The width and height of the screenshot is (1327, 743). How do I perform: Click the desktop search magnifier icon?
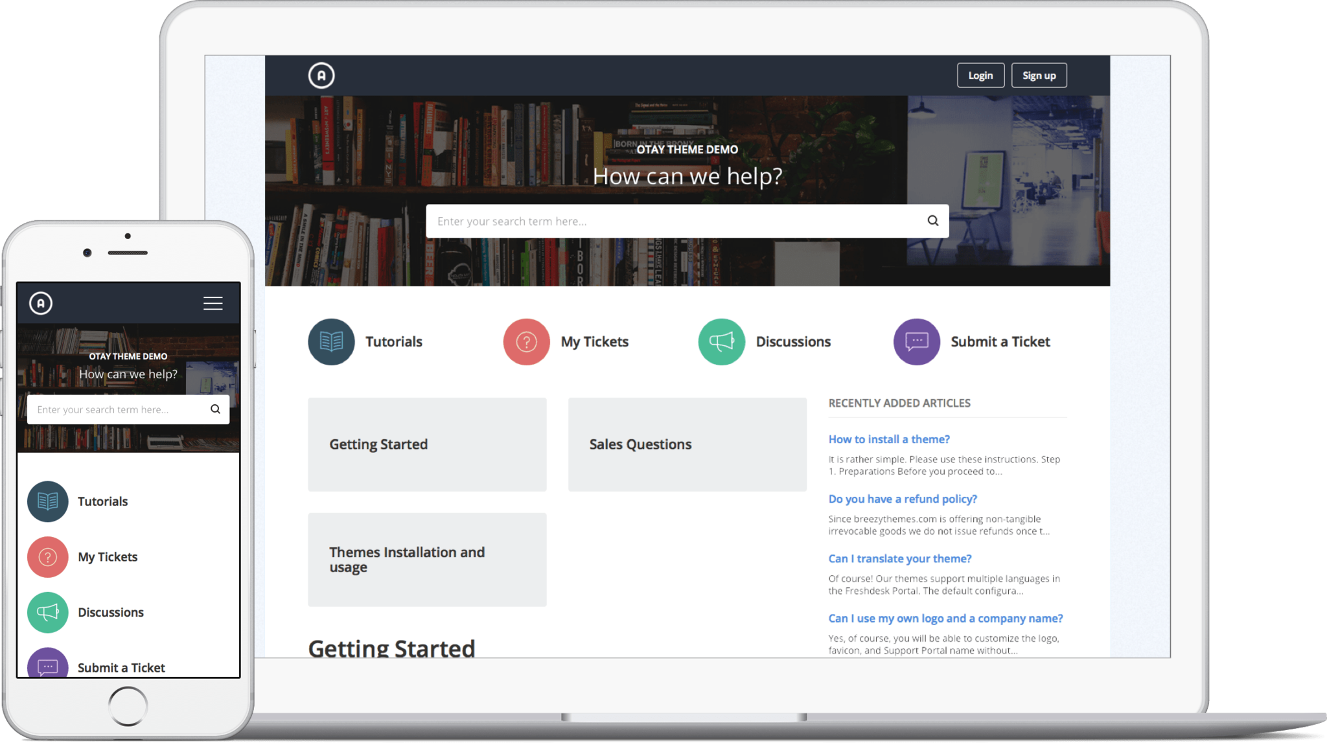(932, 221)
